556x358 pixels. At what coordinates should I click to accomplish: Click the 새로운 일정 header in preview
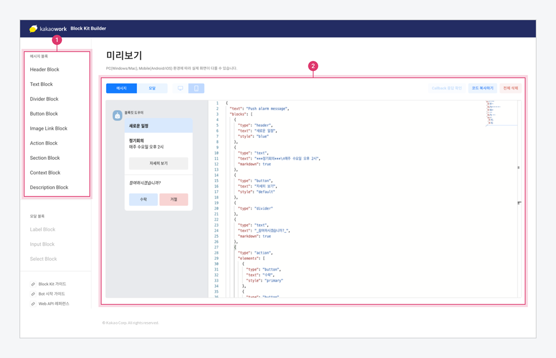click(x=159, y=126)
